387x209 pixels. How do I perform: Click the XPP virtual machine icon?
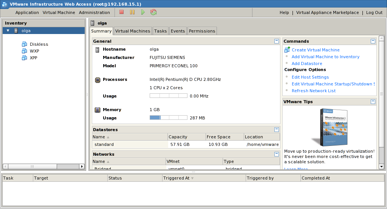pos(25,58)
